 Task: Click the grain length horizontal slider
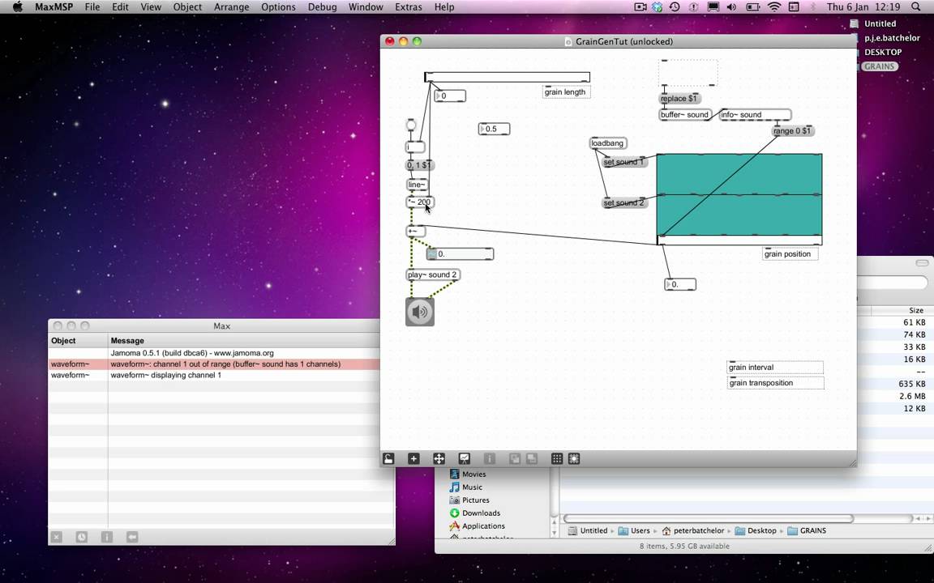[x=507, y=78]
